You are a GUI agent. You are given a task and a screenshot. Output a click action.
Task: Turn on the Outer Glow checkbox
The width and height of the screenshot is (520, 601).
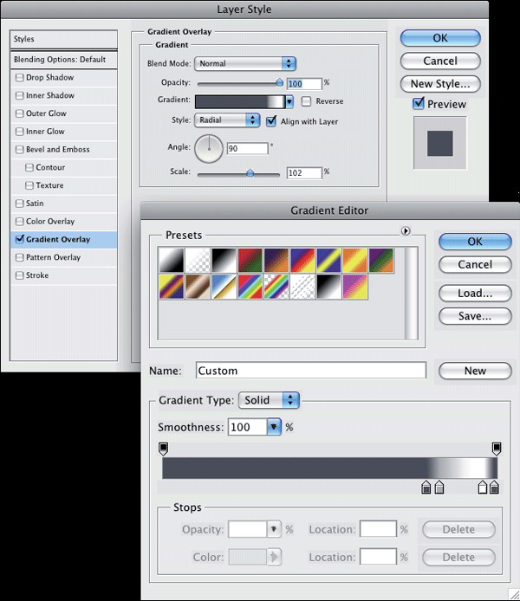(x=19, y=113)
